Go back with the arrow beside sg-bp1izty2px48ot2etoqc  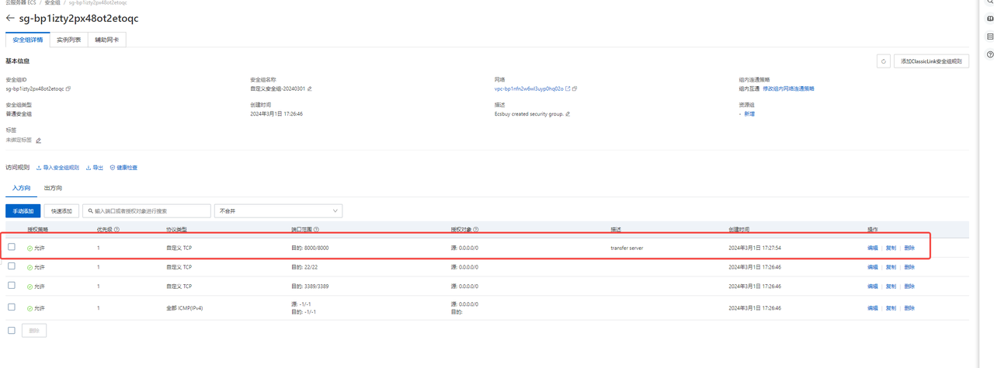click(x=10, y=18)
